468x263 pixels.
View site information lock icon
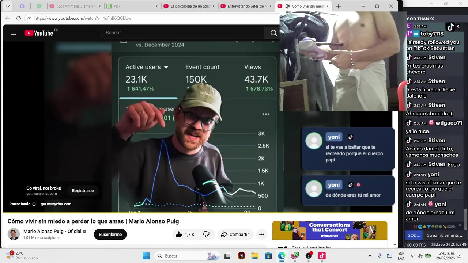coord(29,18)
